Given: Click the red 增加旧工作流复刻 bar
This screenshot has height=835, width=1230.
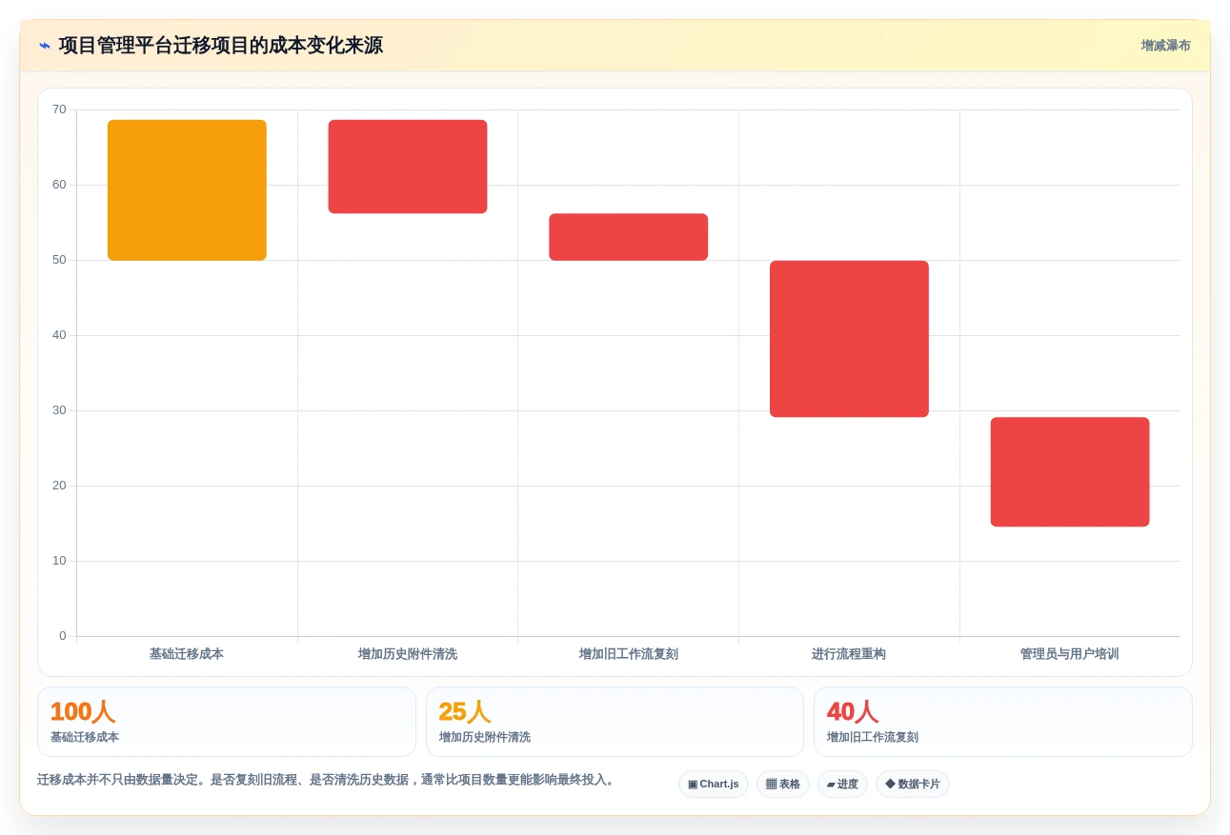Looking at the screenshot, I should click(x=629, y=237).
